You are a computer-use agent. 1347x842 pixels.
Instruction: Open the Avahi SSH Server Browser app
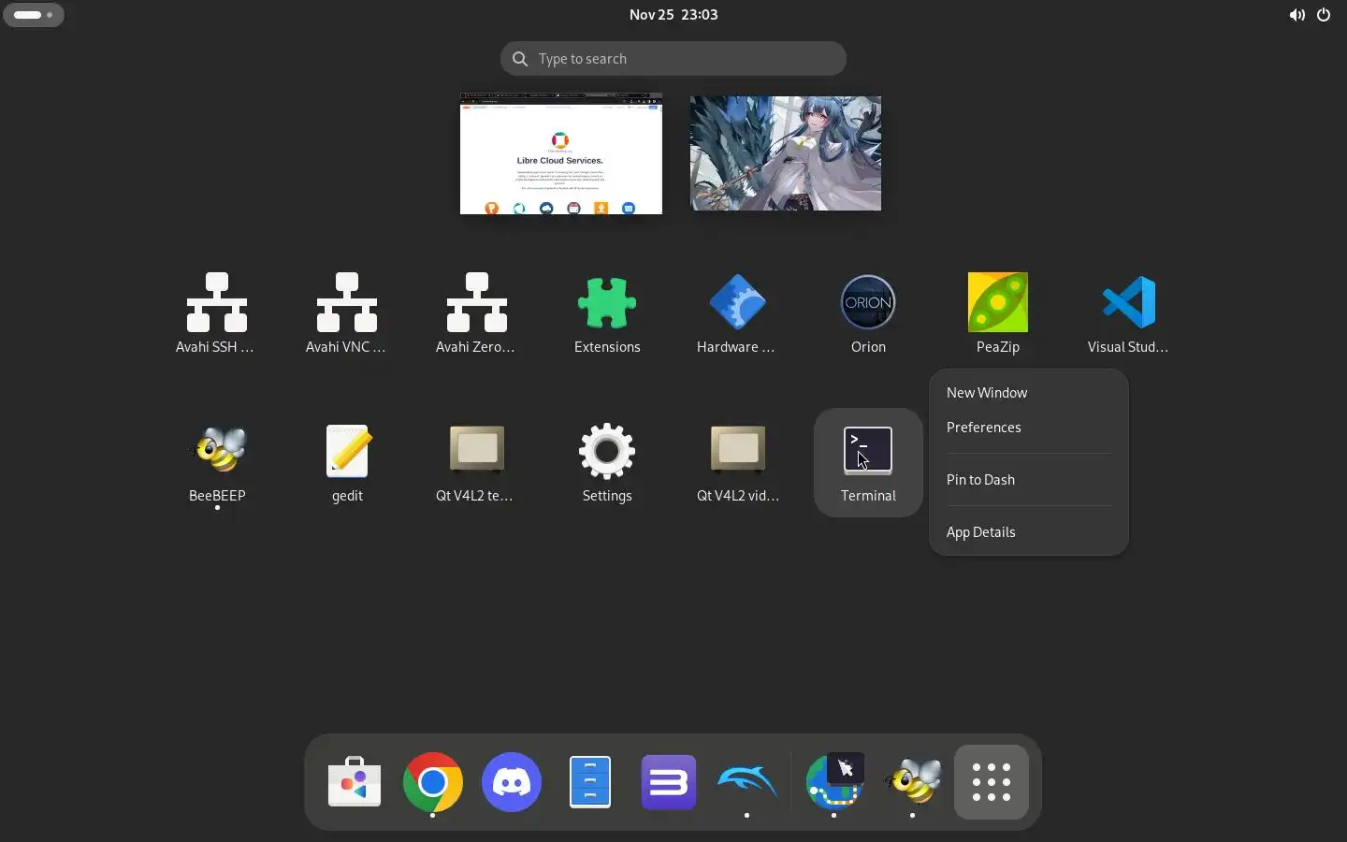(x=217, y=313)
